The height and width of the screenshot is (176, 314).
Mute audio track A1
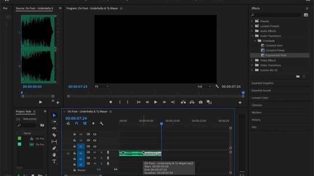click(x=95, y=153)
